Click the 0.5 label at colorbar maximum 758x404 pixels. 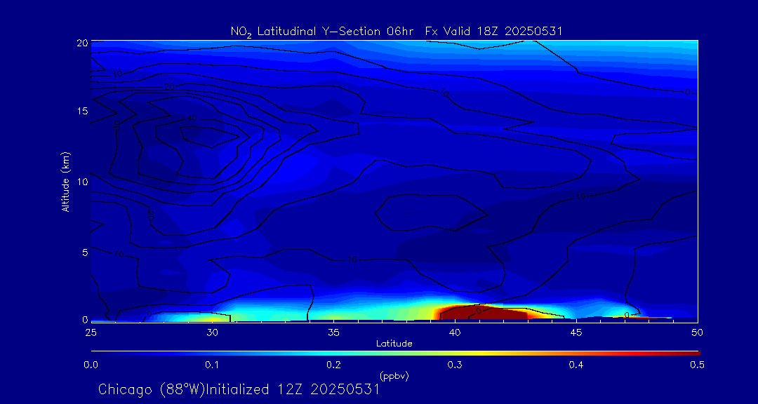[x=698, y=365]
